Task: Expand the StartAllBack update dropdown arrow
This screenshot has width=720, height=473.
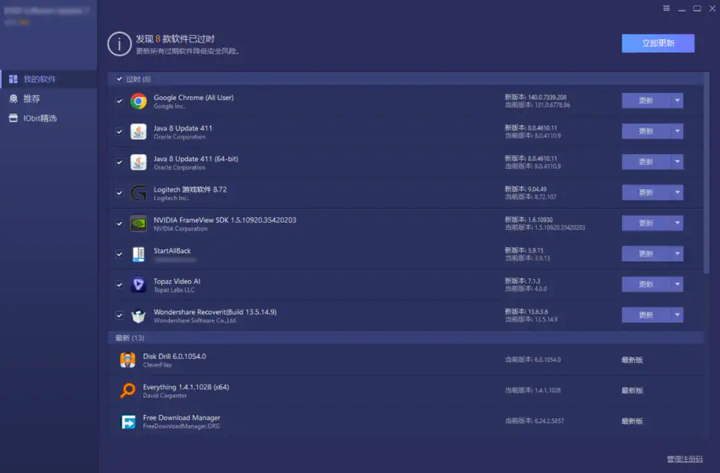Action: (677, 253)
